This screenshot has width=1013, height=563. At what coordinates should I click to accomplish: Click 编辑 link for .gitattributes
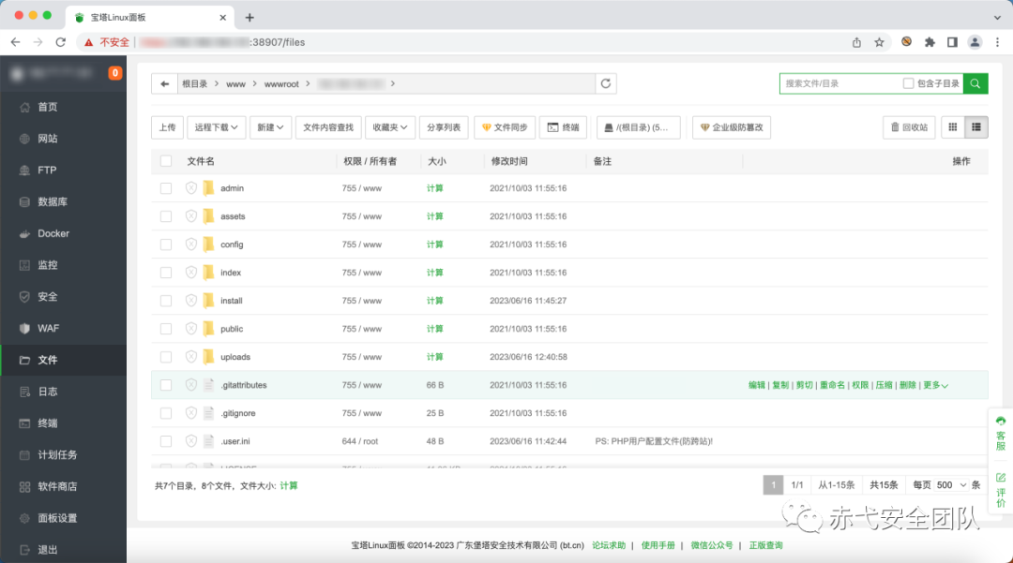tap(757, 385)
